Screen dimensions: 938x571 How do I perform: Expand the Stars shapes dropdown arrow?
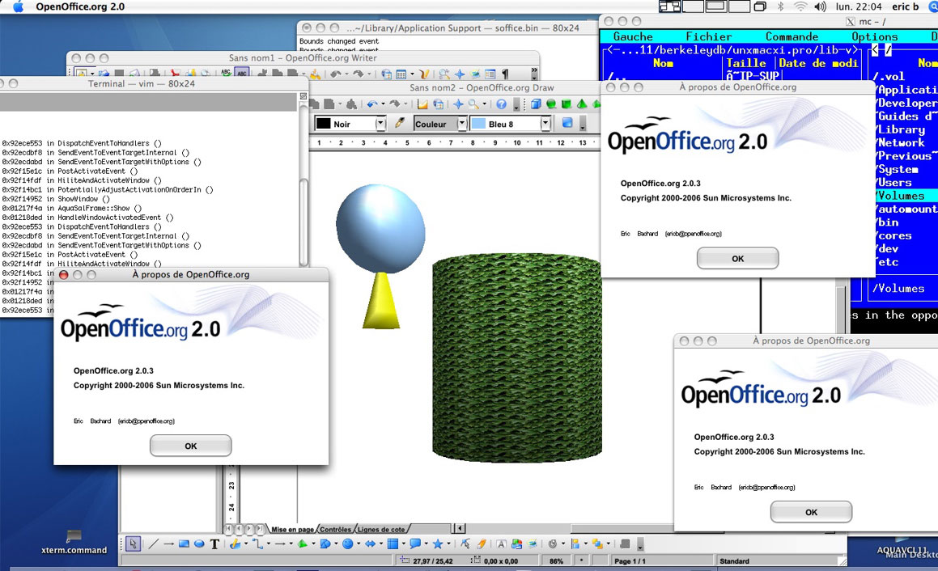click(448, 544)
